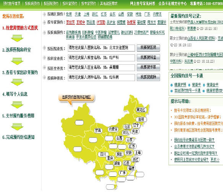
Task: Open disease link 试管婴儿
Action: 114,32
